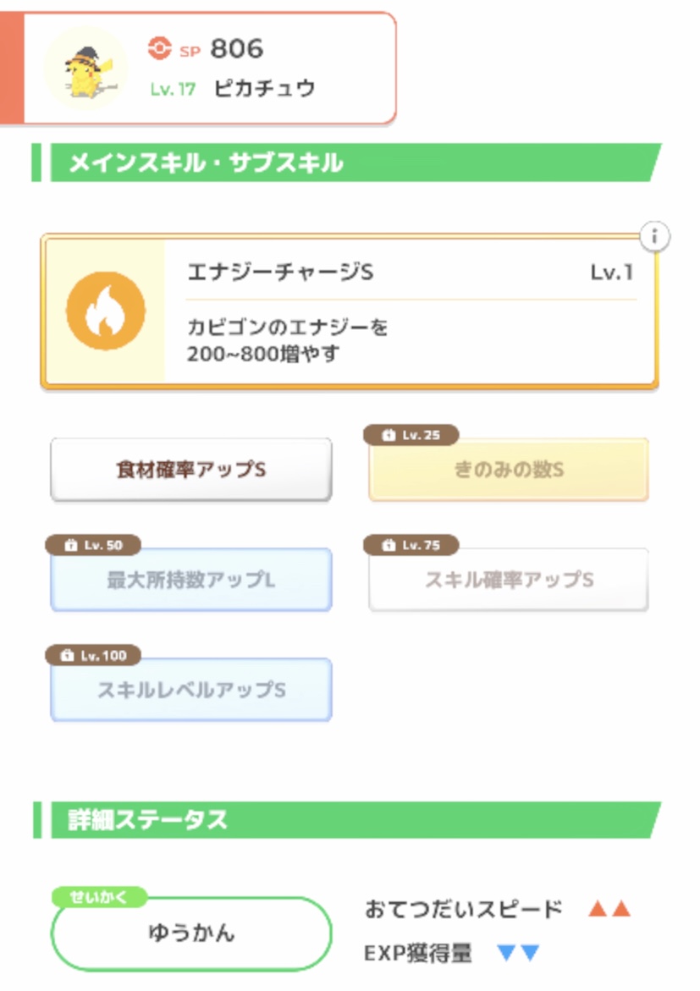700x991 pixels.
Task: Tap the ピカチュウ name label
Action: pyautogui.click(x=264, y=88)
